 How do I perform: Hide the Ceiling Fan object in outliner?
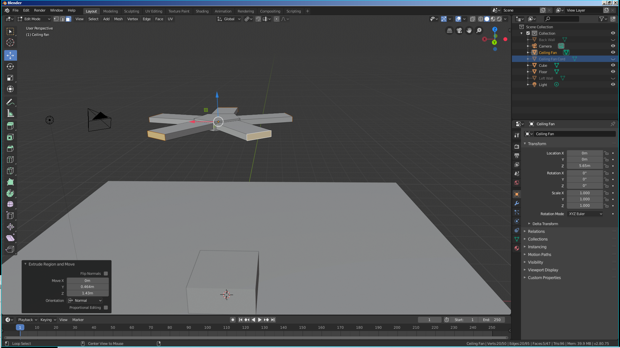coord(613,52)
